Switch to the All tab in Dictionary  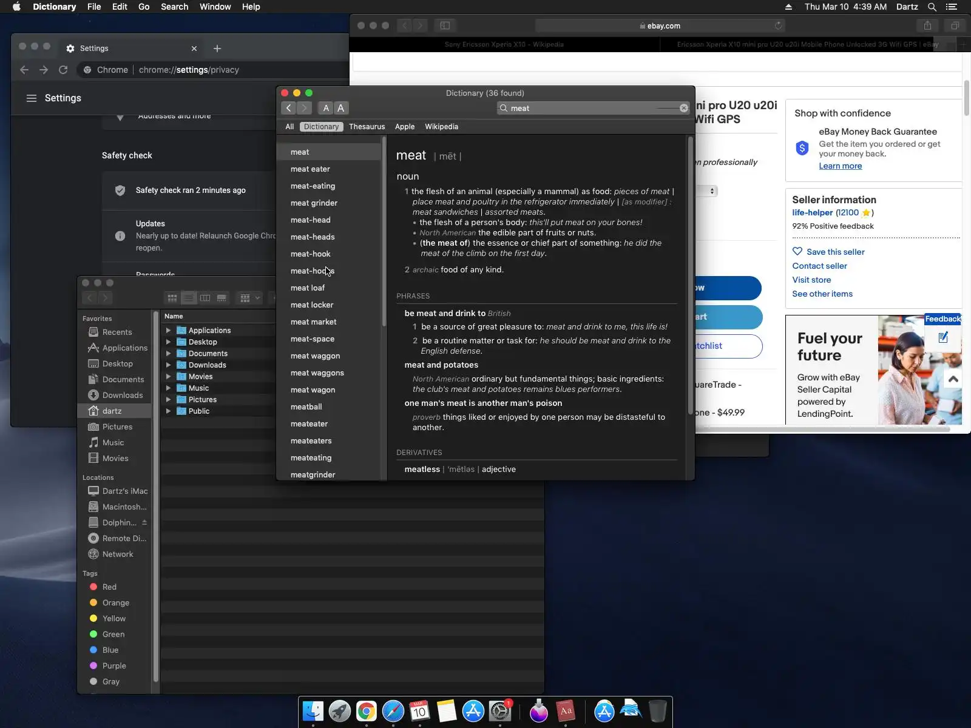289,127
